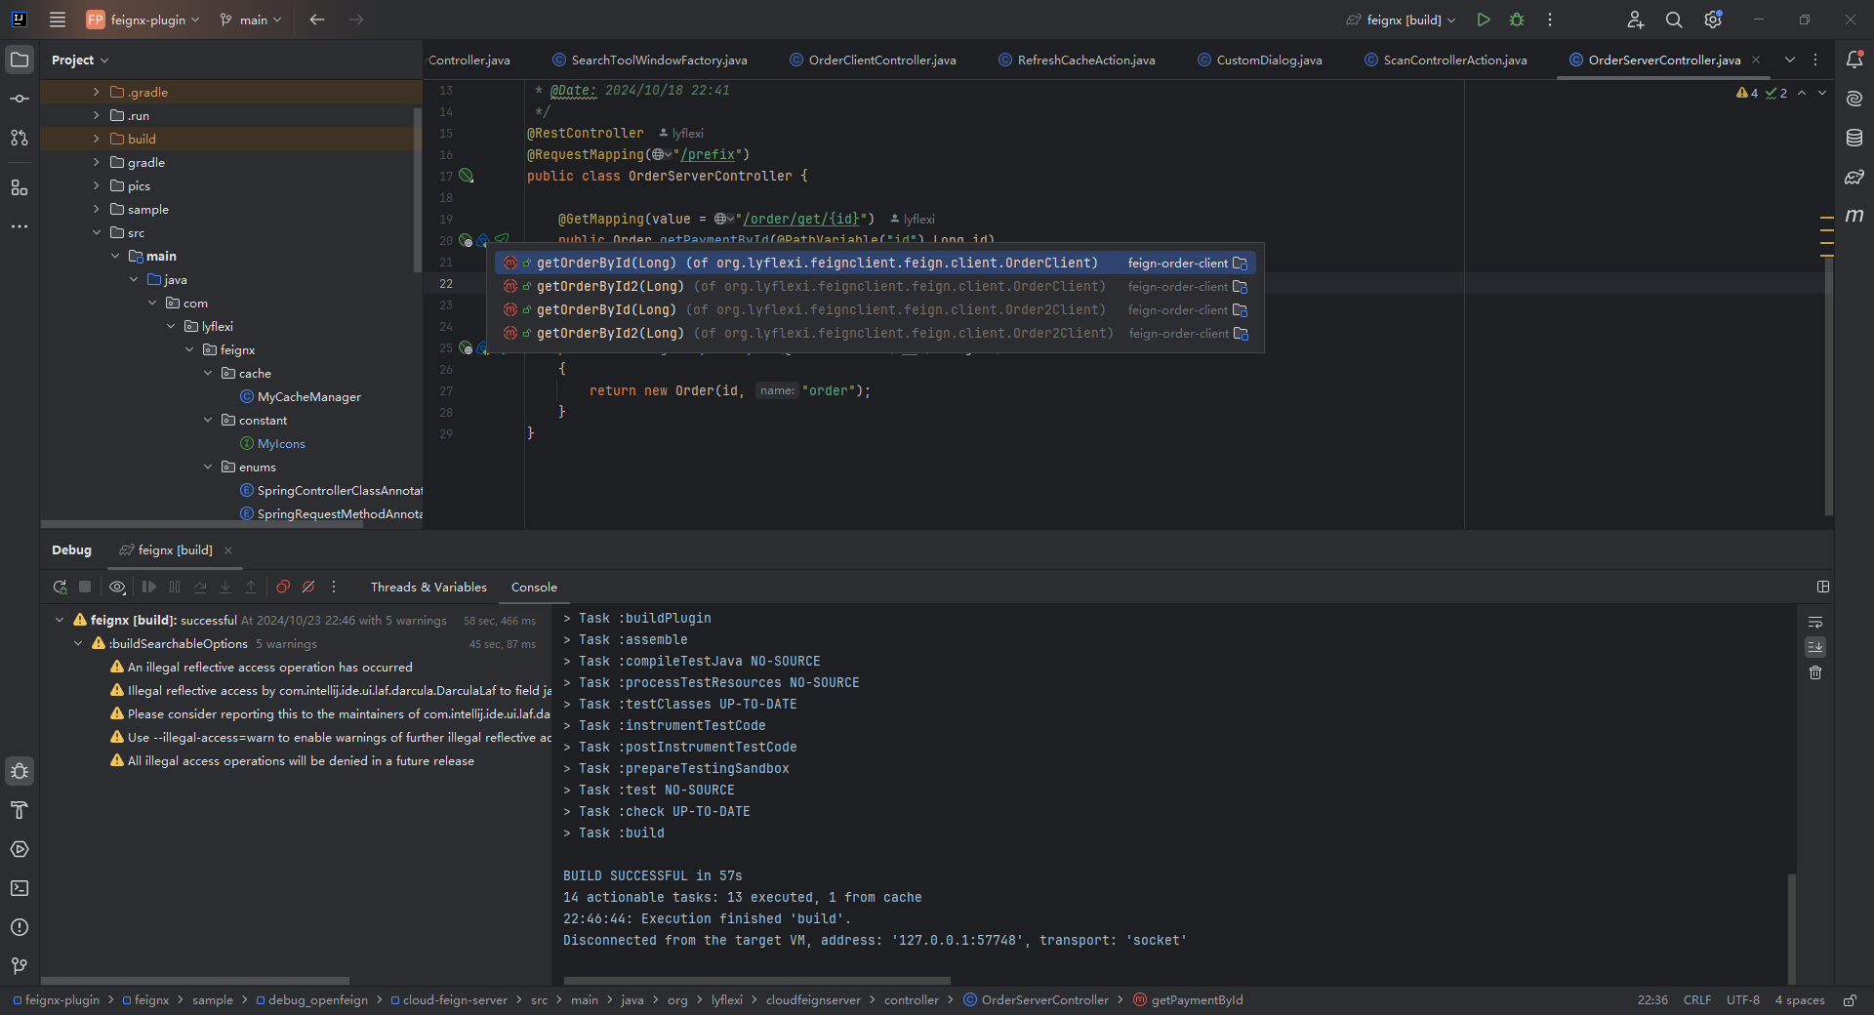Open the Gradle tool window icon
Image resolution: width=1874 pixels, height=1015 pixels.
coord(1854,177)
